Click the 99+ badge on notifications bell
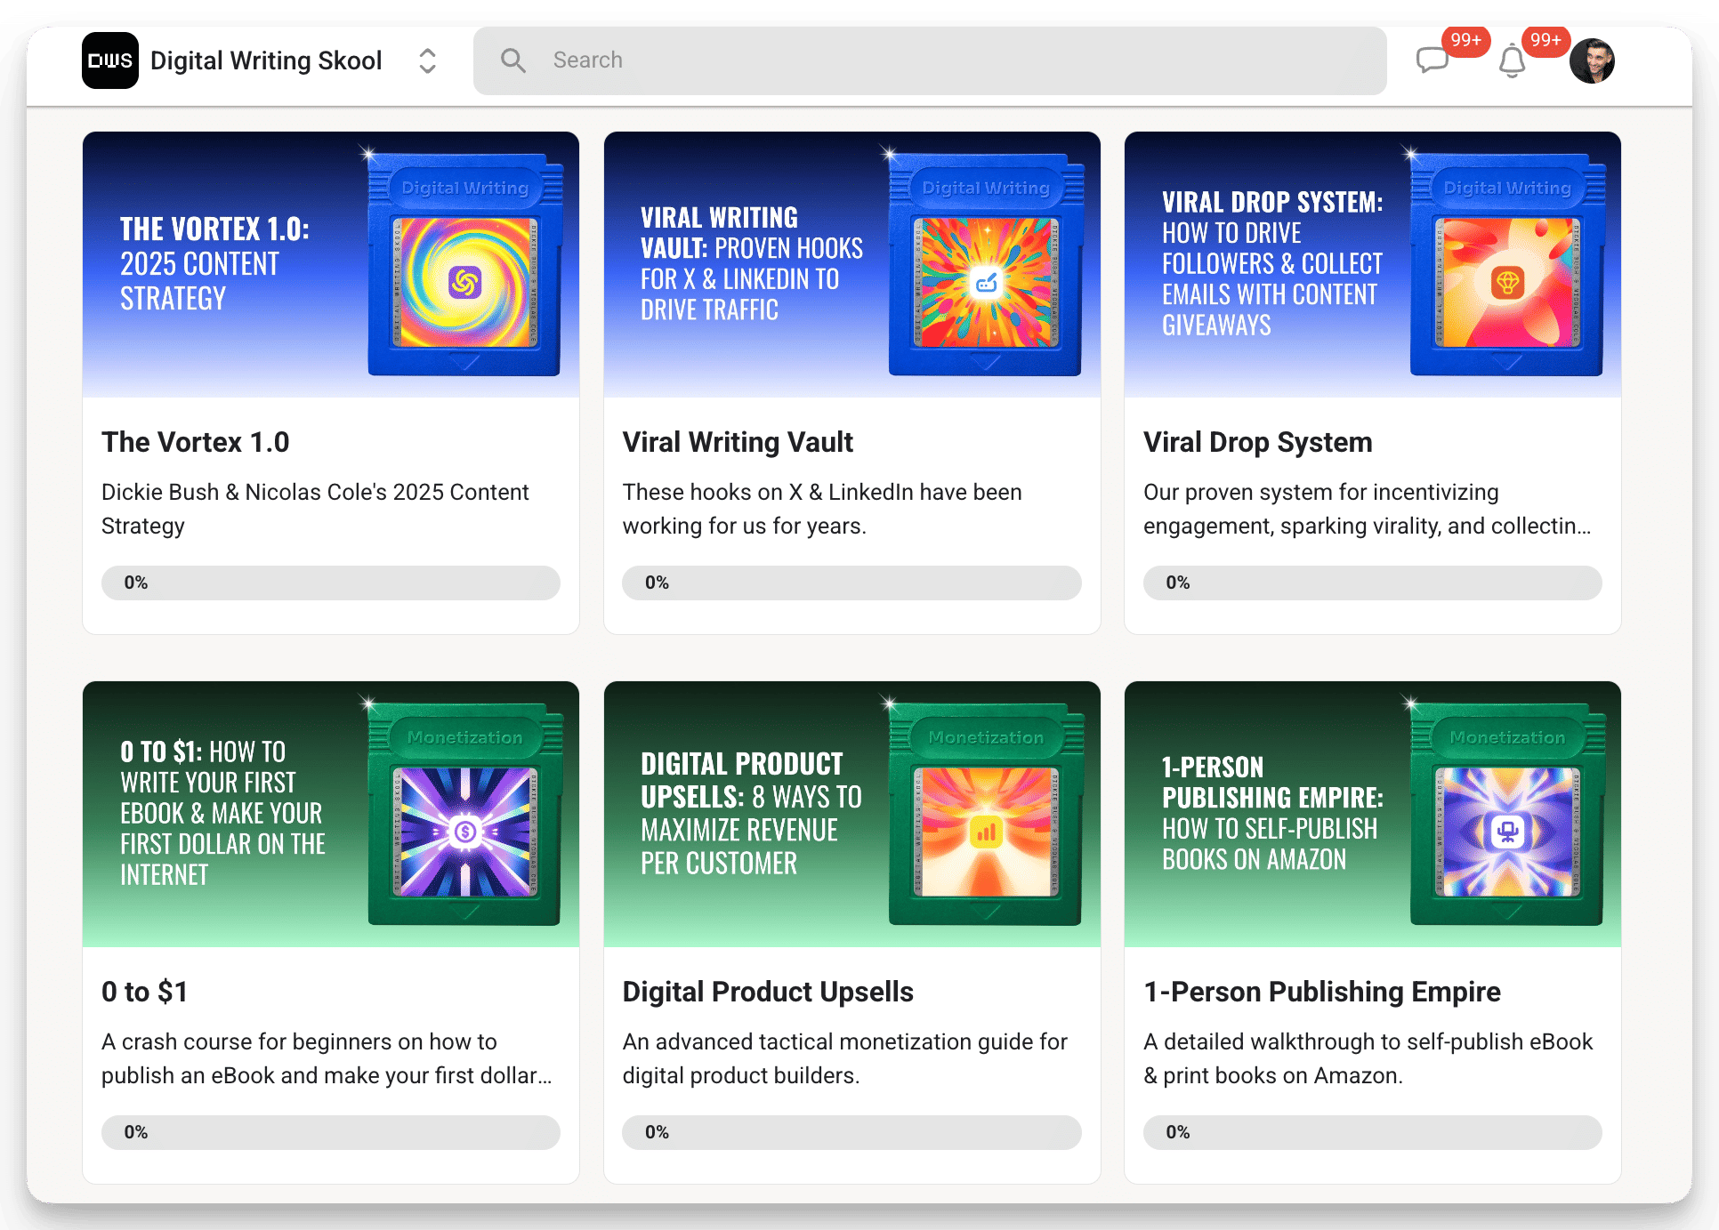This screenshot has height=1230, width=1719. coord(1545,40)
